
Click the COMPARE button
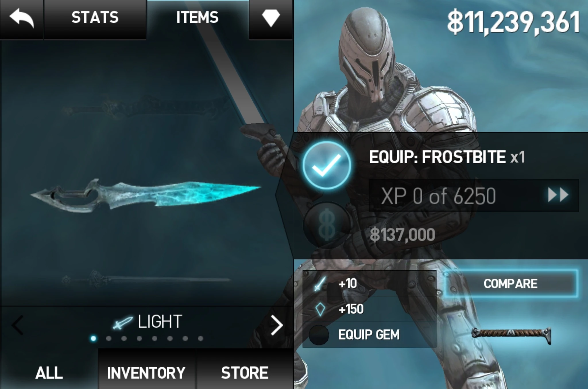tap(510, 284)
